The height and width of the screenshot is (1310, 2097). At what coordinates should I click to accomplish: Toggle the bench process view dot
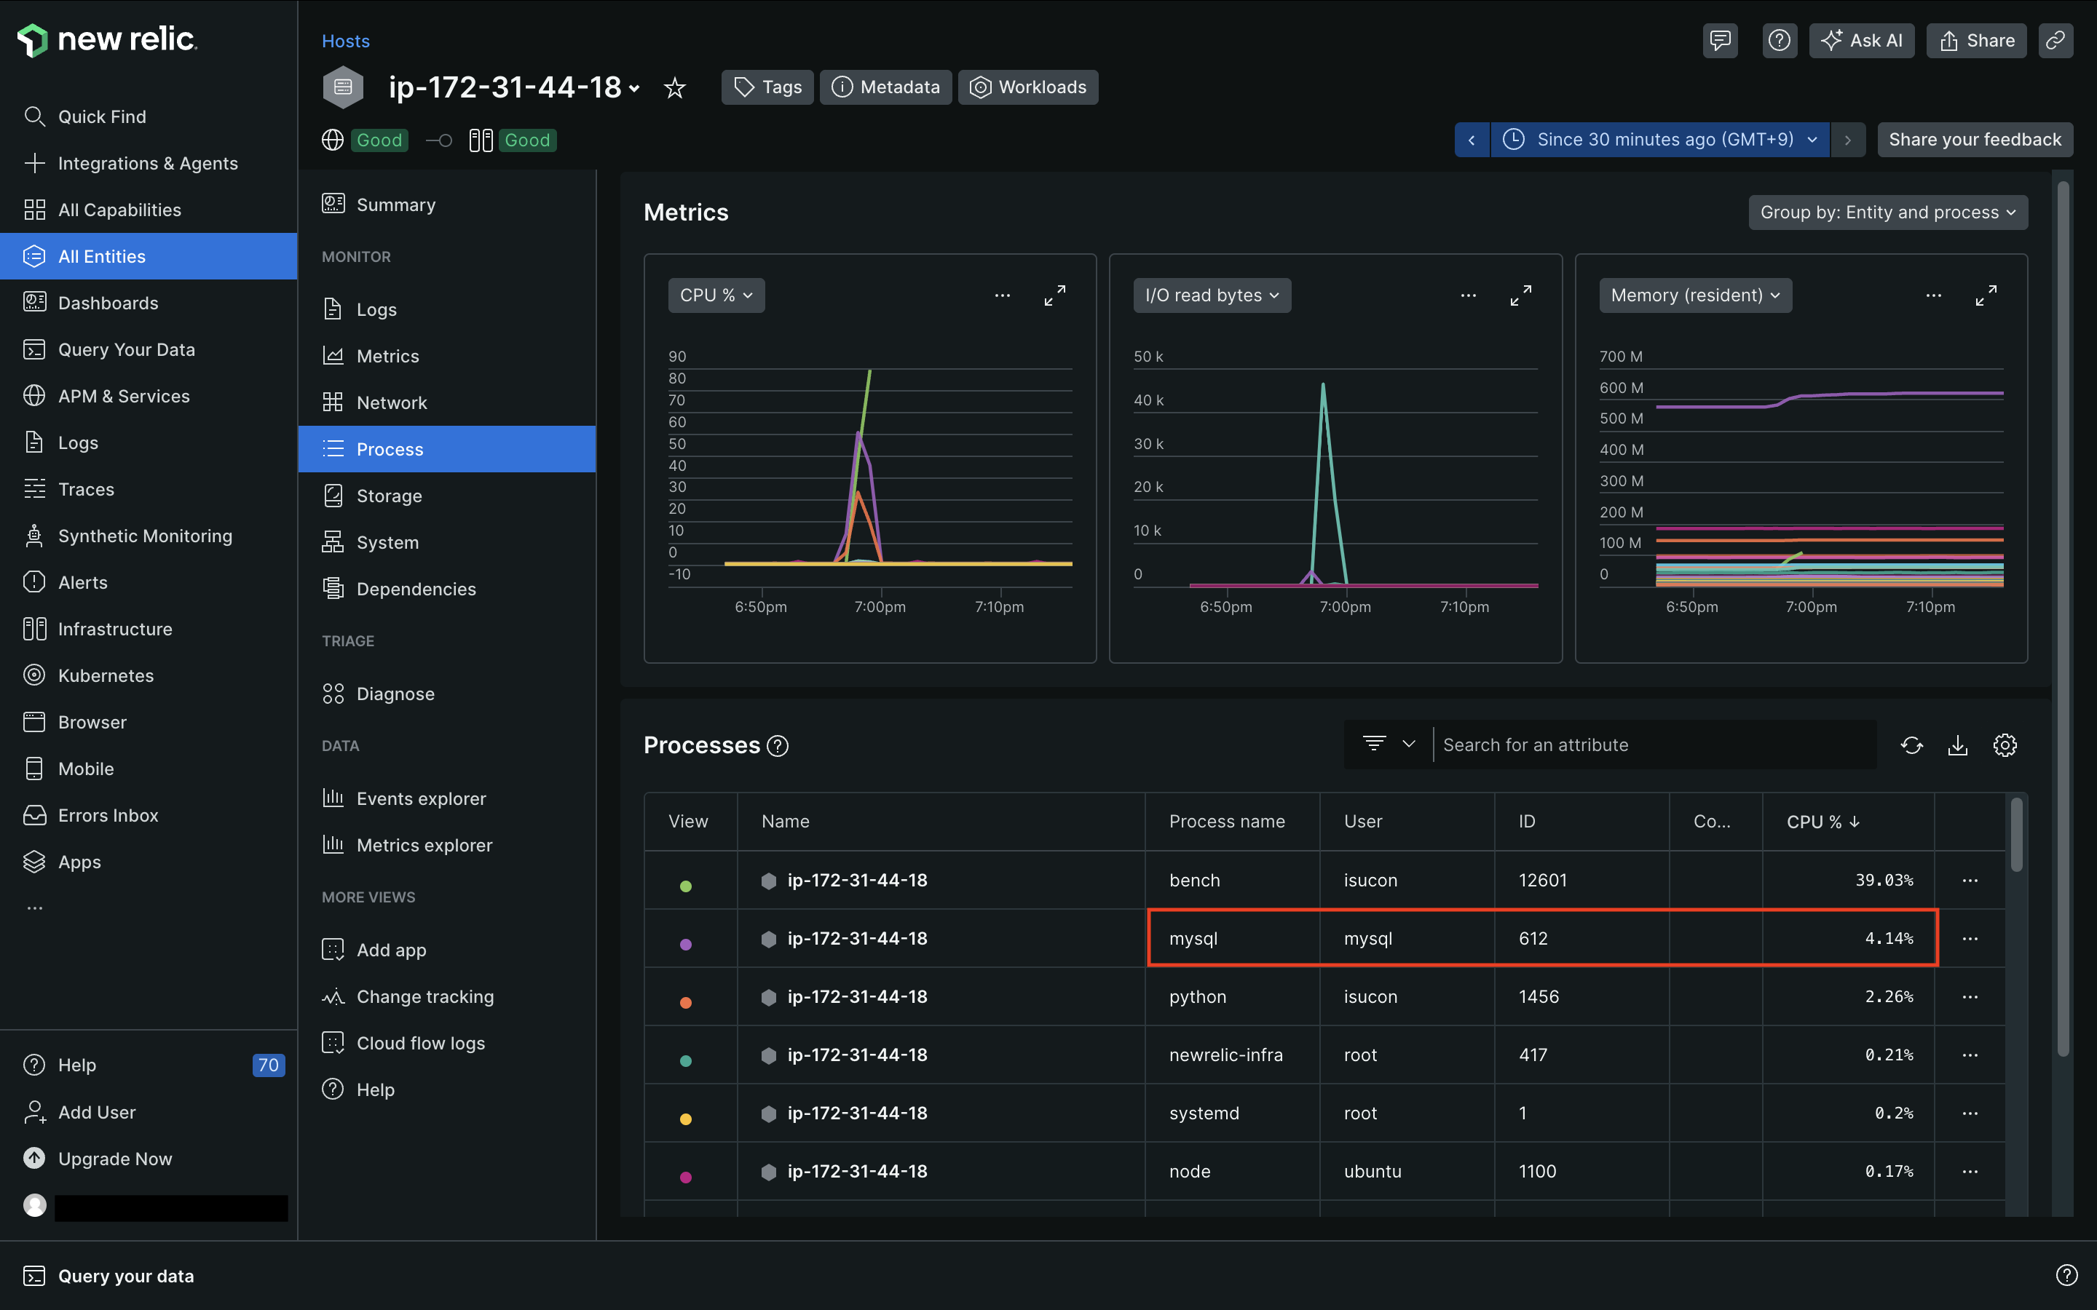click(x=685, y=886)
